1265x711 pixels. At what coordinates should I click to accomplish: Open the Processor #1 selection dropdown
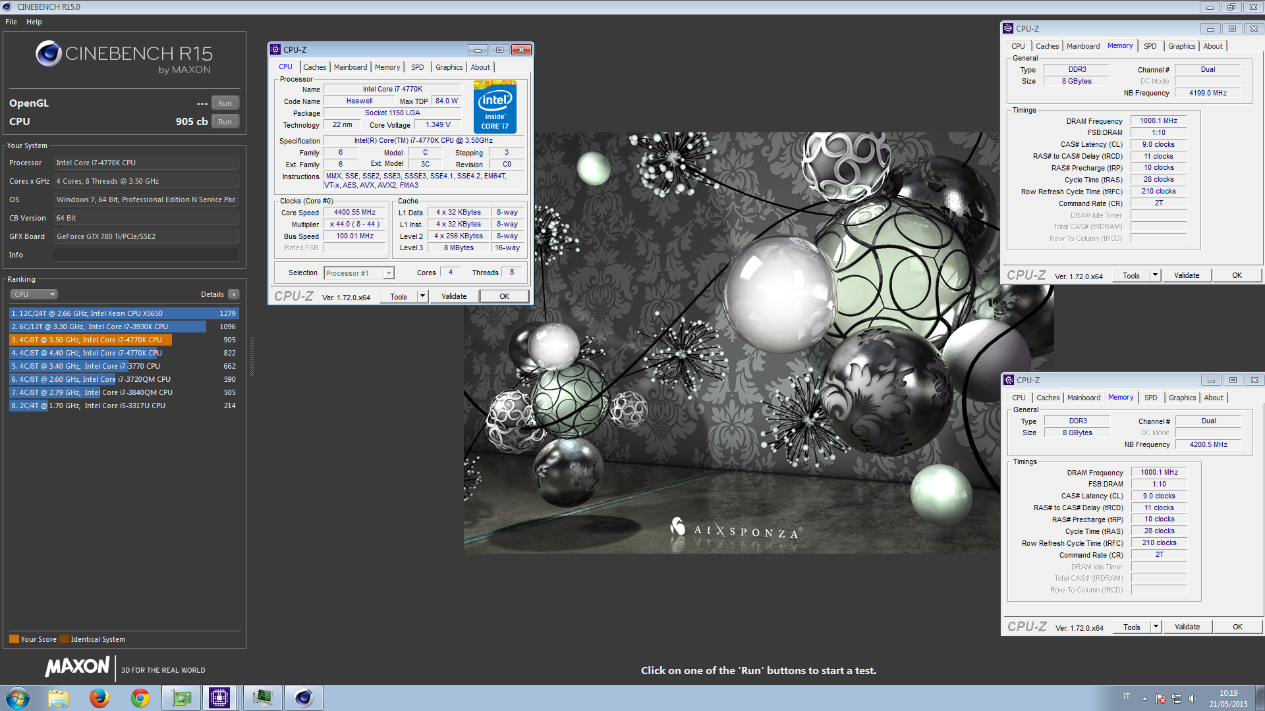coord(359,273)
